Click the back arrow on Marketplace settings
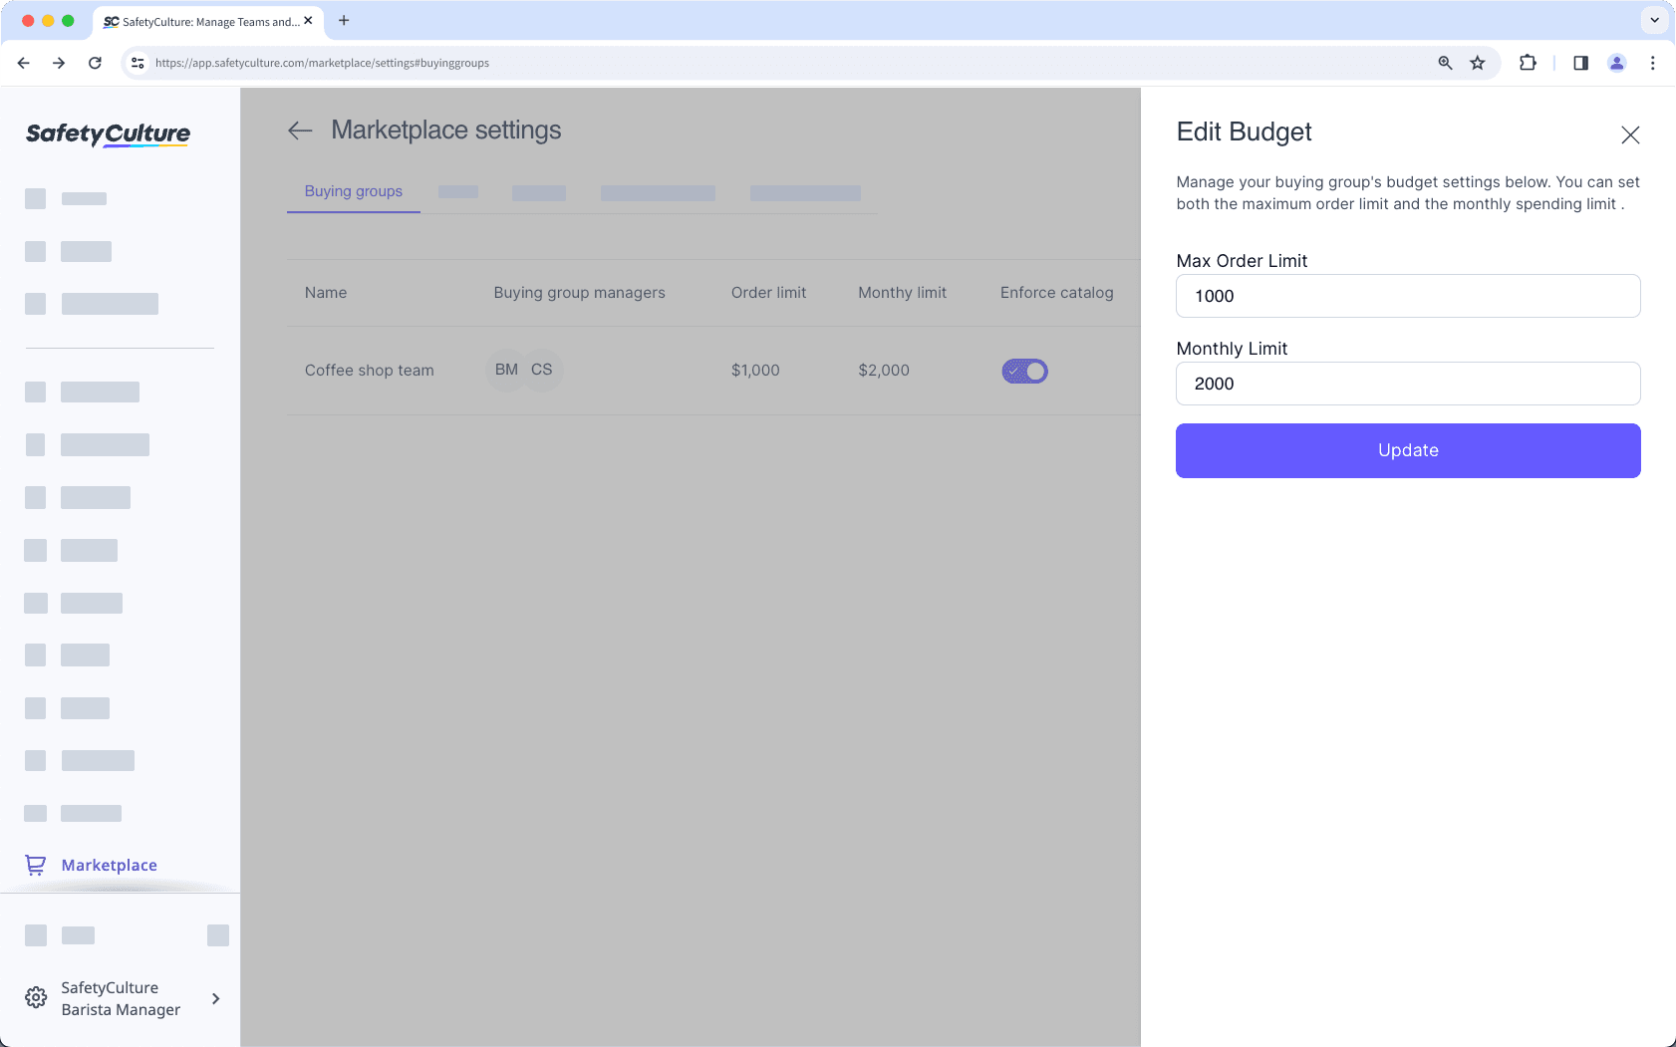The width and height of the screenshot is (1676, 1047). tap(299, 131)
